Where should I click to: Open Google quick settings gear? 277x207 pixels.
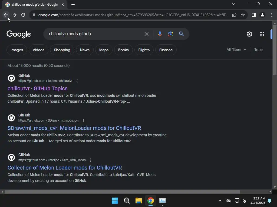[x=249, y=34]
